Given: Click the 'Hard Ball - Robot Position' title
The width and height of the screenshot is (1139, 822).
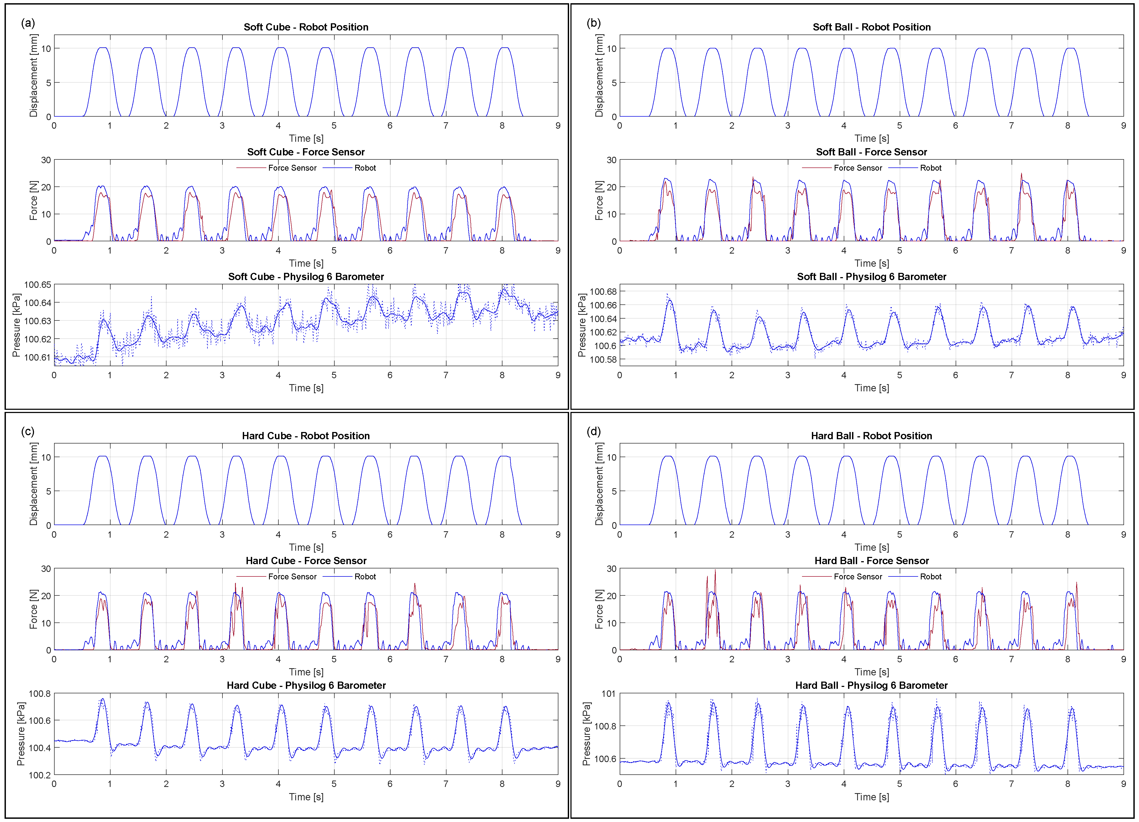Looking at the screenshot, I should pyautogui.click(x=871, y=436).
